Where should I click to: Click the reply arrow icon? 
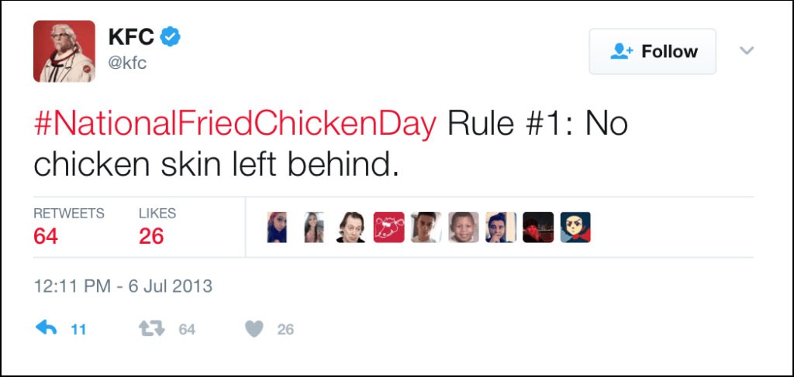[47, 329]
